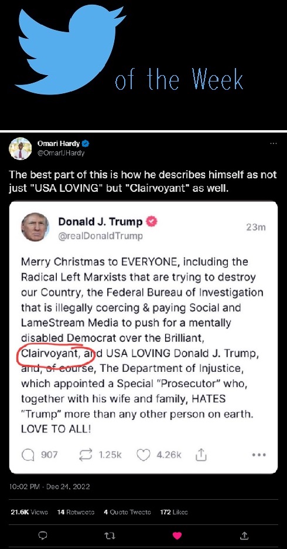This screenshot has height=549, width=287.
Task: Open the reply icon below the tweet
Action: point(43,536)
